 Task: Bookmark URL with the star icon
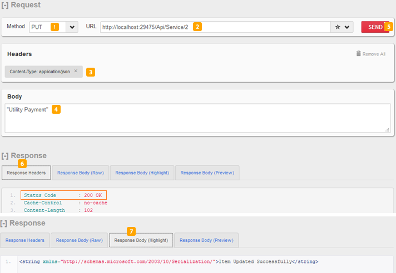tap(338, 27)
